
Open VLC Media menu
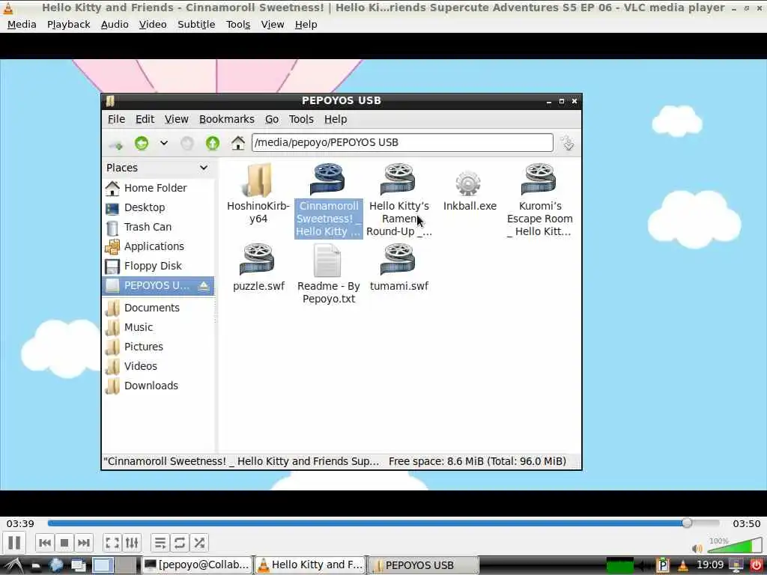[22, 25]
